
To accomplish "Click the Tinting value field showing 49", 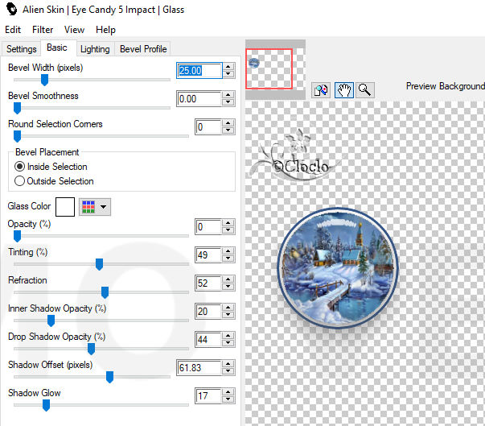I will click(208, 254).
